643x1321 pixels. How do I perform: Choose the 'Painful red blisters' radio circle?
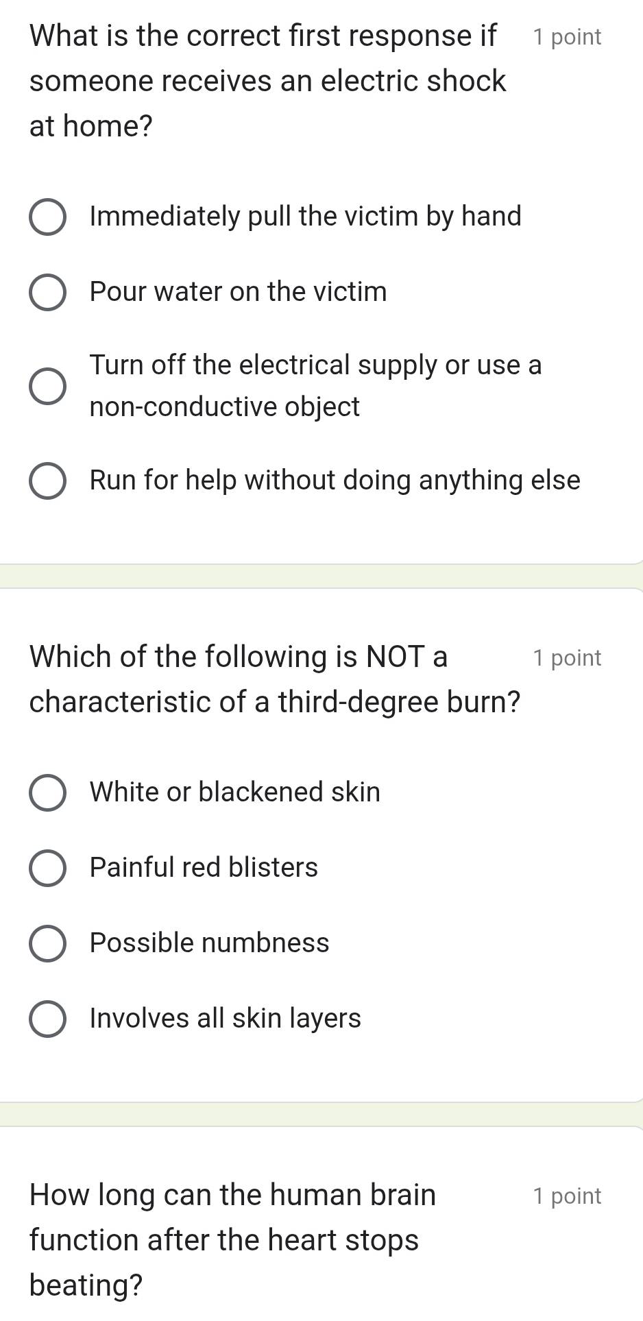click(48, 869)
